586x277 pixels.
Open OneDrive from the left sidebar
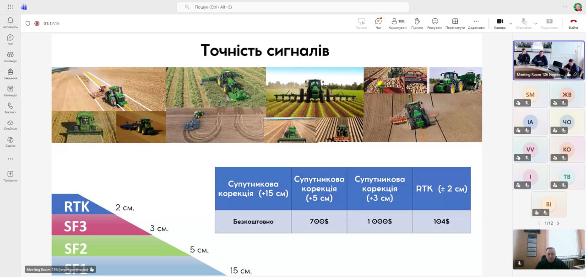point(10,124)
